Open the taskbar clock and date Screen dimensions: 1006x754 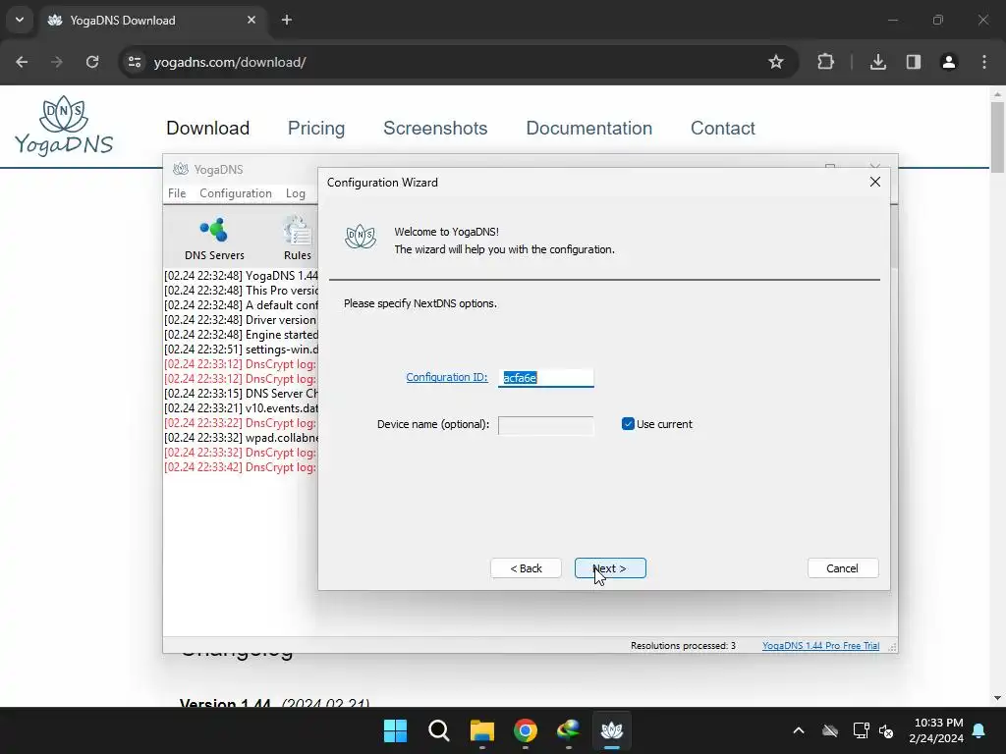[936, 730]
